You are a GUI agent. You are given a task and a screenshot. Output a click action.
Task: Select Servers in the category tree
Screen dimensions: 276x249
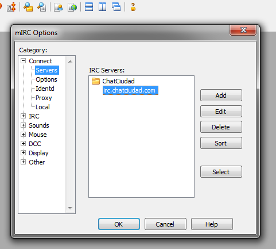tap(46, 70)
